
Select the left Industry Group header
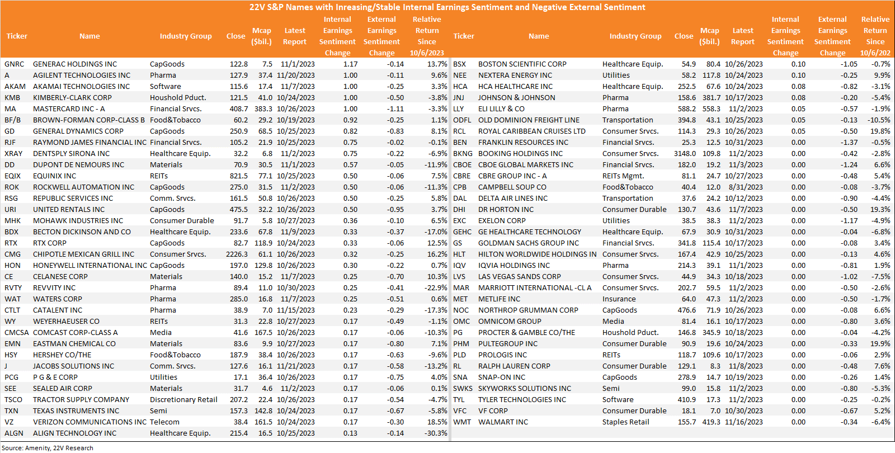pyautogui.click(x=186, y=36)
